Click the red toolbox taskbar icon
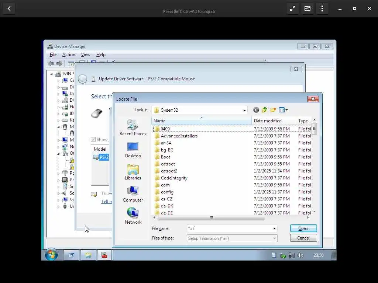Image resolution: width=378 pixels, height=283 pixels. [x=104, y=255]
